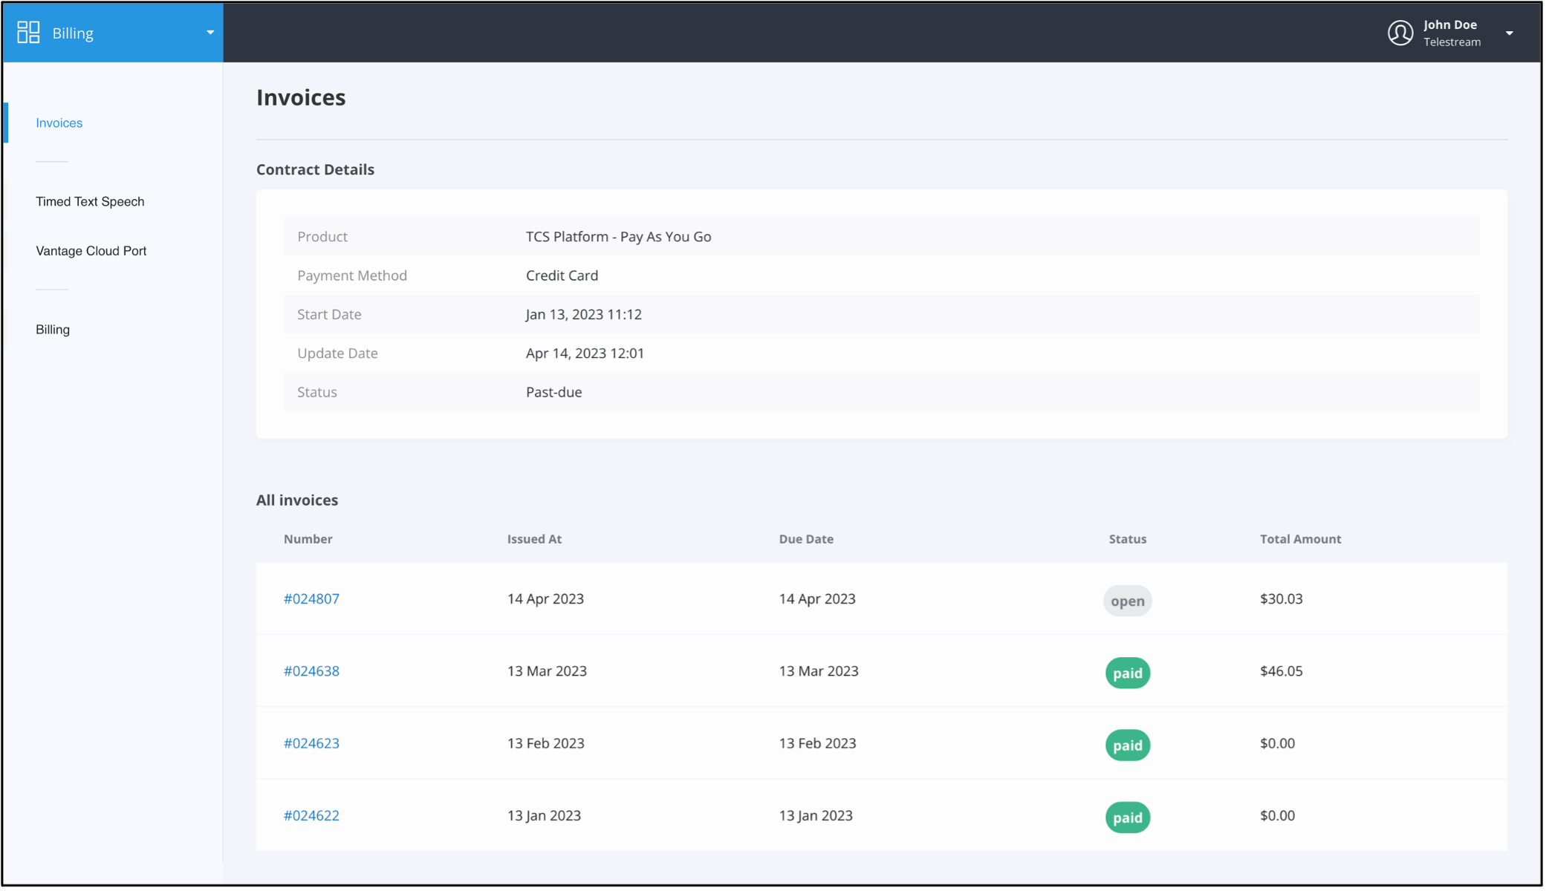Click the open status badge
1549x891 pixels.
[1127, 601]
